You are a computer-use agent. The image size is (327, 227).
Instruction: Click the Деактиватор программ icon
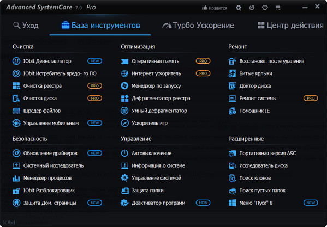point(124,203)
